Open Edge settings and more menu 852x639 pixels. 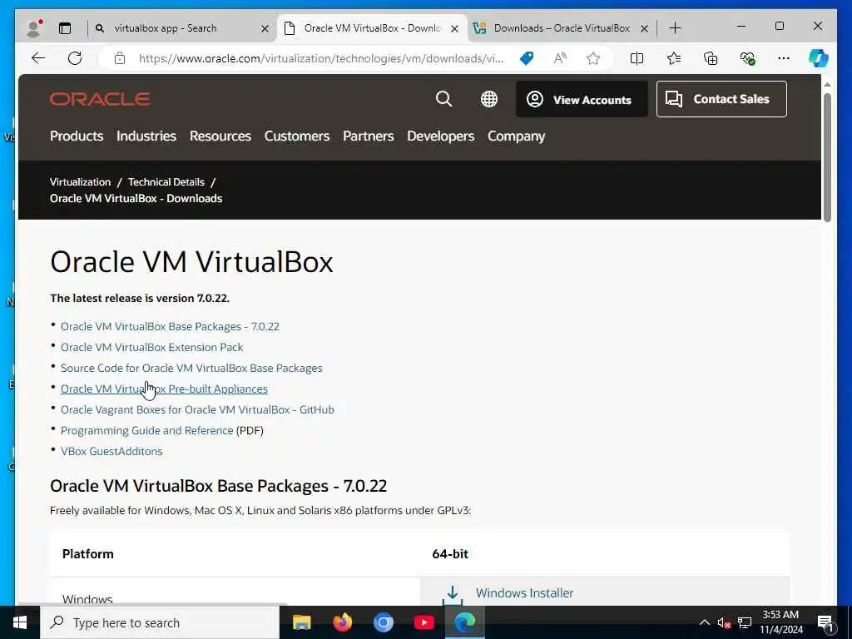[784, 58]
